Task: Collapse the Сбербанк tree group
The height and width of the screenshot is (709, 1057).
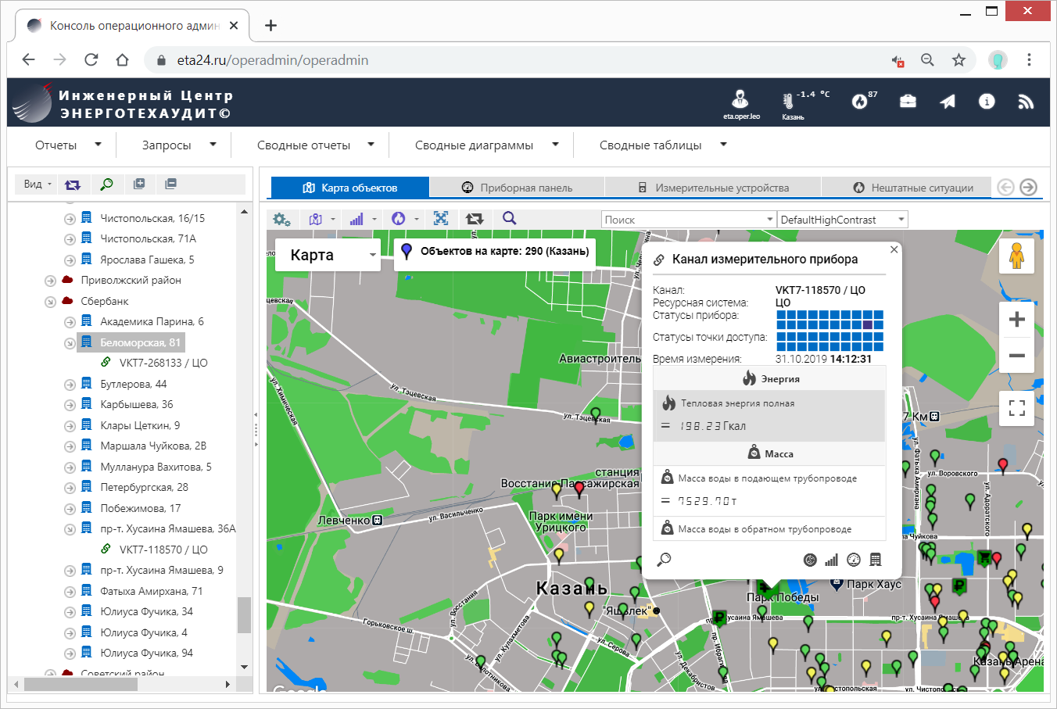Action: pyautogui.click(x=50, y=302)
